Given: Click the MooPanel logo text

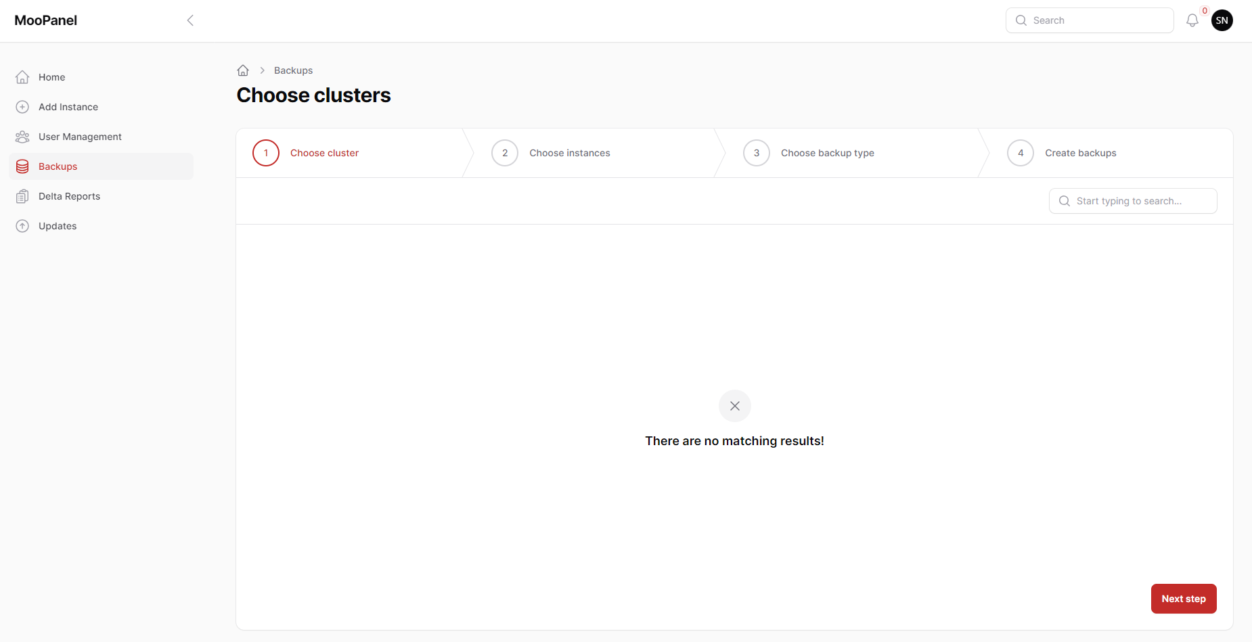Looking at the screenshot, I should 45,20.
